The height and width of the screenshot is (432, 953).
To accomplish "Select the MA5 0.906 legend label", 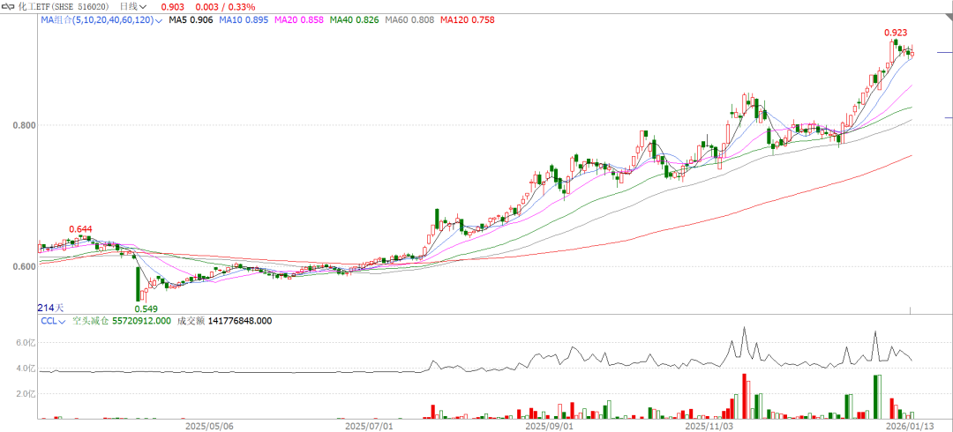I will point(192,19).
